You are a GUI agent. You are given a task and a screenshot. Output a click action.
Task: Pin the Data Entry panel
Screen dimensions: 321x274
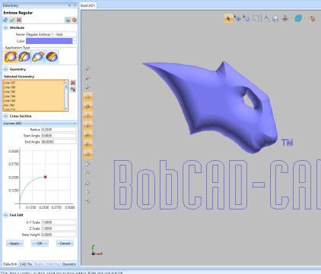click(x=69, y=5)
